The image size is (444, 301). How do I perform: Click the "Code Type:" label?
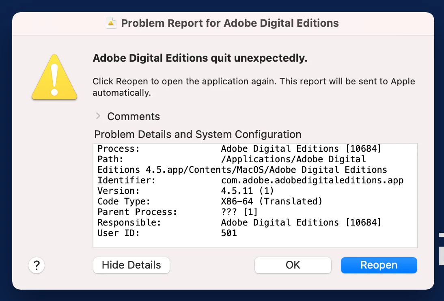click(124, 201)
